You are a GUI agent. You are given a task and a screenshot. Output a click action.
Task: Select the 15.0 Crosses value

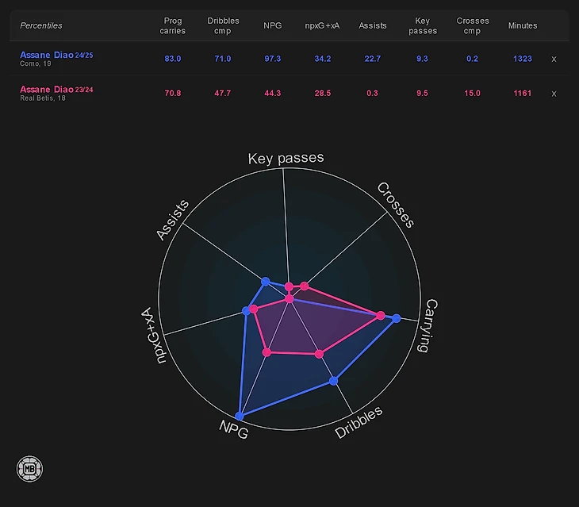(472, 94)
